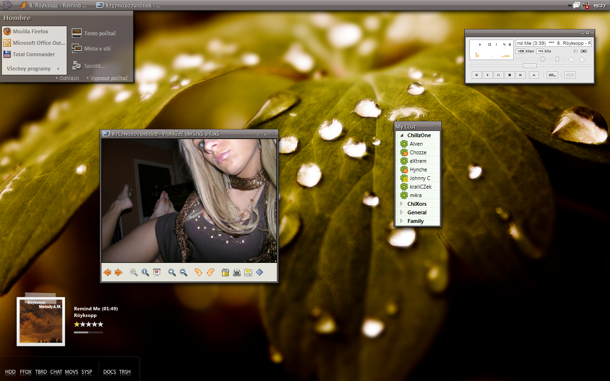Image resolution: width=610 pixels, height=381 pixels.
Task: Go to the previous image in viewer
Action: point(107,272)
